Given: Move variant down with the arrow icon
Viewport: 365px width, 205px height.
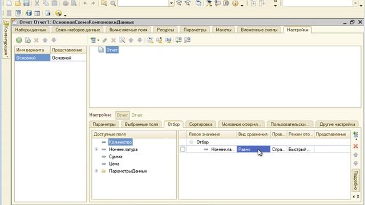Looking at the screenshot, I should tap(54, 40).
